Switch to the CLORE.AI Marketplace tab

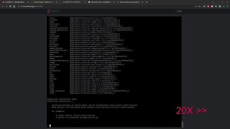click(x=15, y=2)
